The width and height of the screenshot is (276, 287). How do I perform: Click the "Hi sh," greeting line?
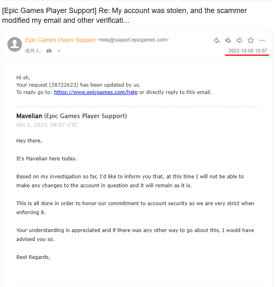click(x=23, y=77)
